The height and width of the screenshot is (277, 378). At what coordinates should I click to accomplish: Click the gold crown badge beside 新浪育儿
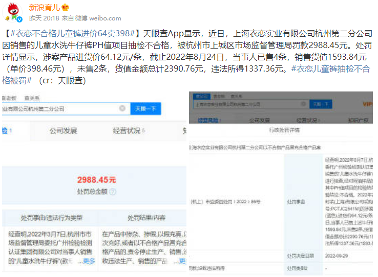65,8
